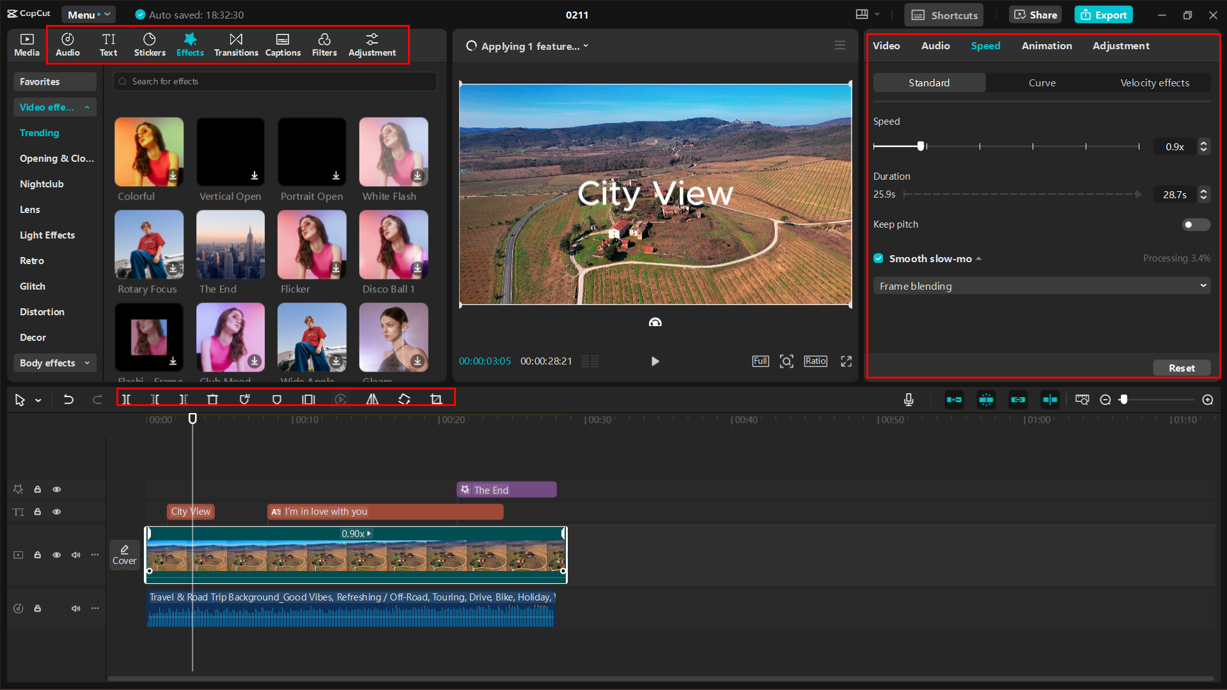Click the Cover edit button
This screenshot has width=1227, height=690.
[125, 555]
